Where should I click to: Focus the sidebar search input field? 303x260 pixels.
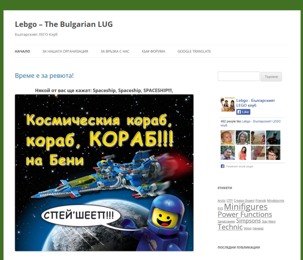tap(239, 76)
